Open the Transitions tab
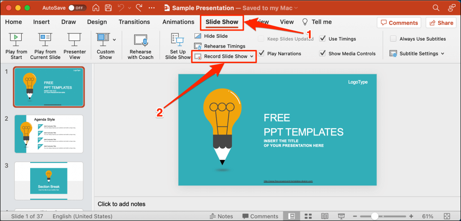Viewport: 461px width, 221px height. click(134, 22)
